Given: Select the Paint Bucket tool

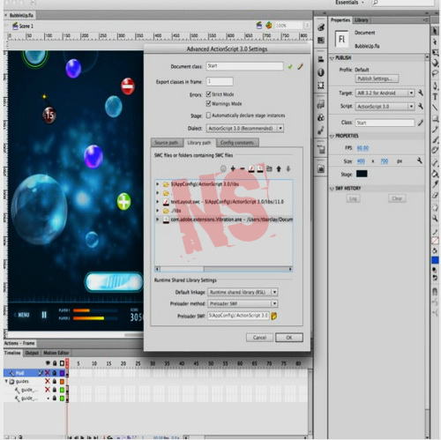Looking at the screenshot, I should click(x=435, y=174).
